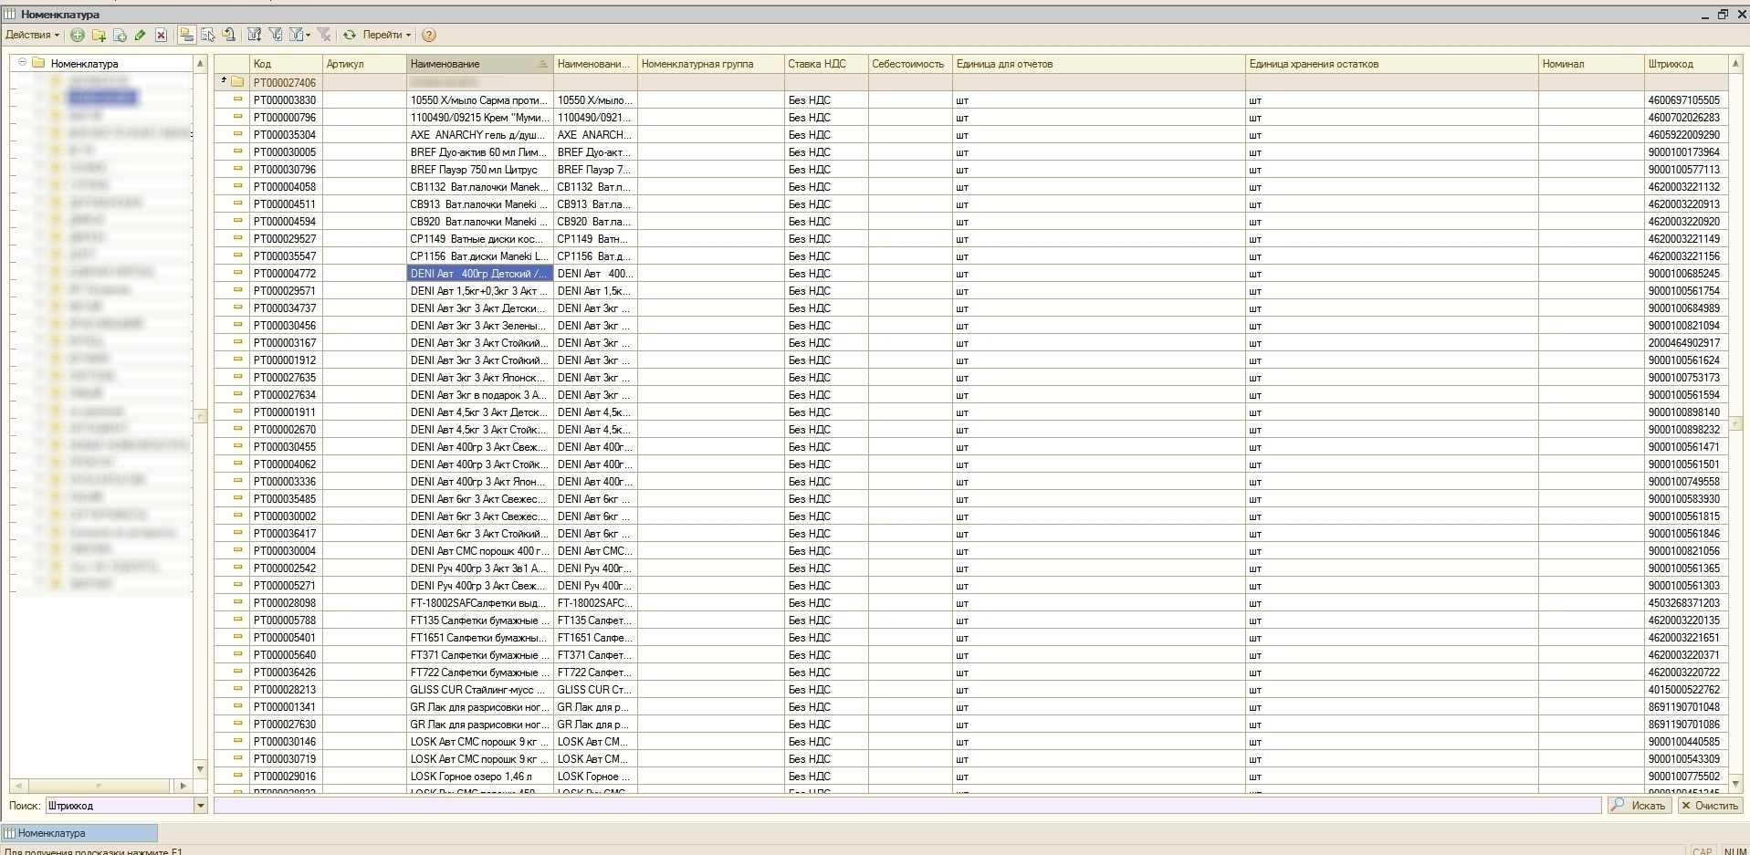Click the table's vertical scrollbar down arrow
The height and width of the screenshot is (855, 1750).
1735,784
